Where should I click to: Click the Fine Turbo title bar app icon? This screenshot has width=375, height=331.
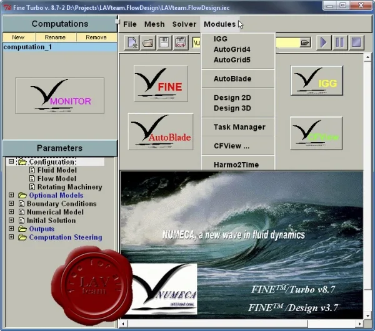click(x=7, y=7)
